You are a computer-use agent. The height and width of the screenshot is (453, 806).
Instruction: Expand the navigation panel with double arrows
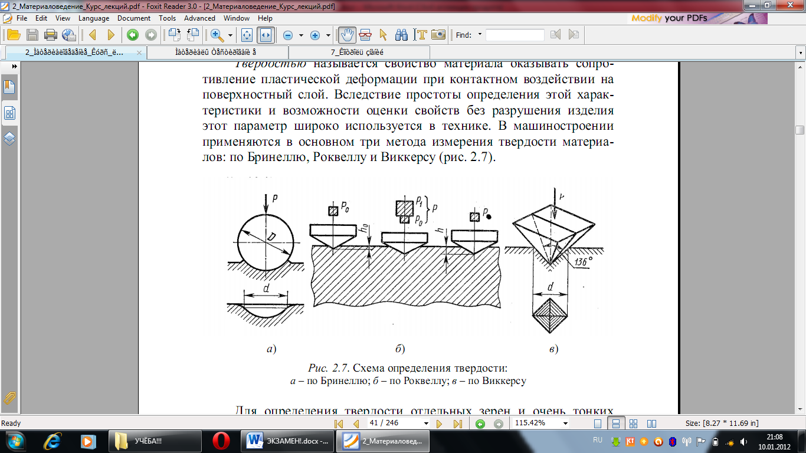point(14,67)
